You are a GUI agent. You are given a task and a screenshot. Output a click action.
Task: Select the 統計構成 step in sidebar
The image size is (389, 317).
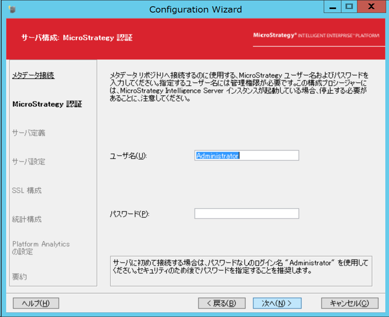(x=27, y=219)
